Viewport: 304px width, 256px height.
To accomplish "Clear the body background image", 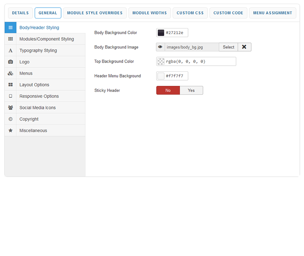I will click(244, 47).
